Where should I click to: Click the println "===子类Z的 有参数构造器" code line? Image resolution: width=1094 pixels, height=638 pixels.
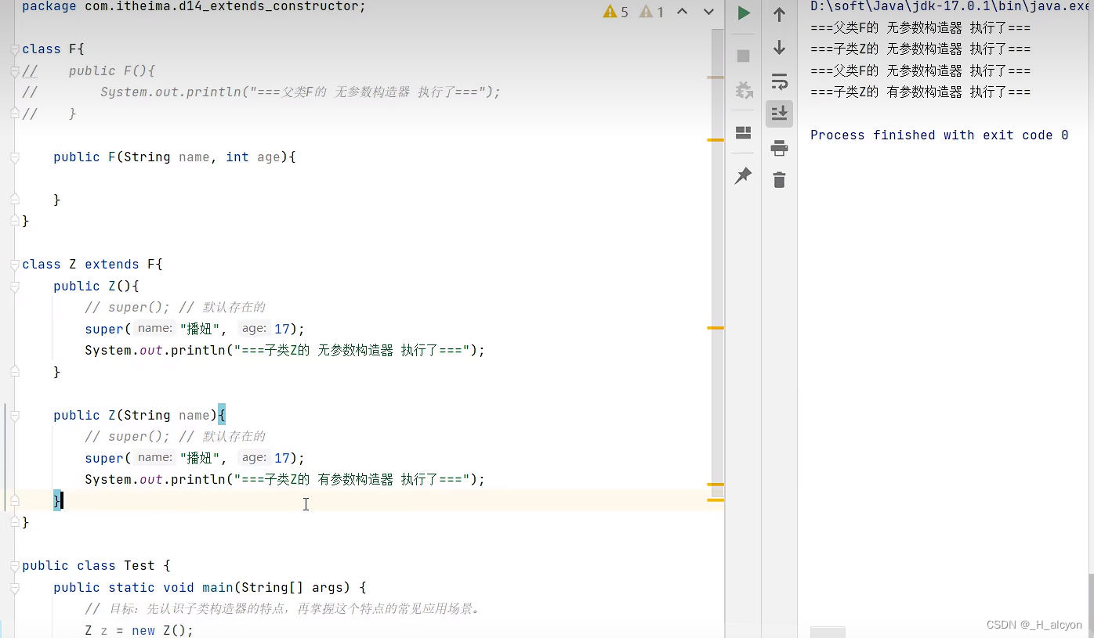(285, 480)
